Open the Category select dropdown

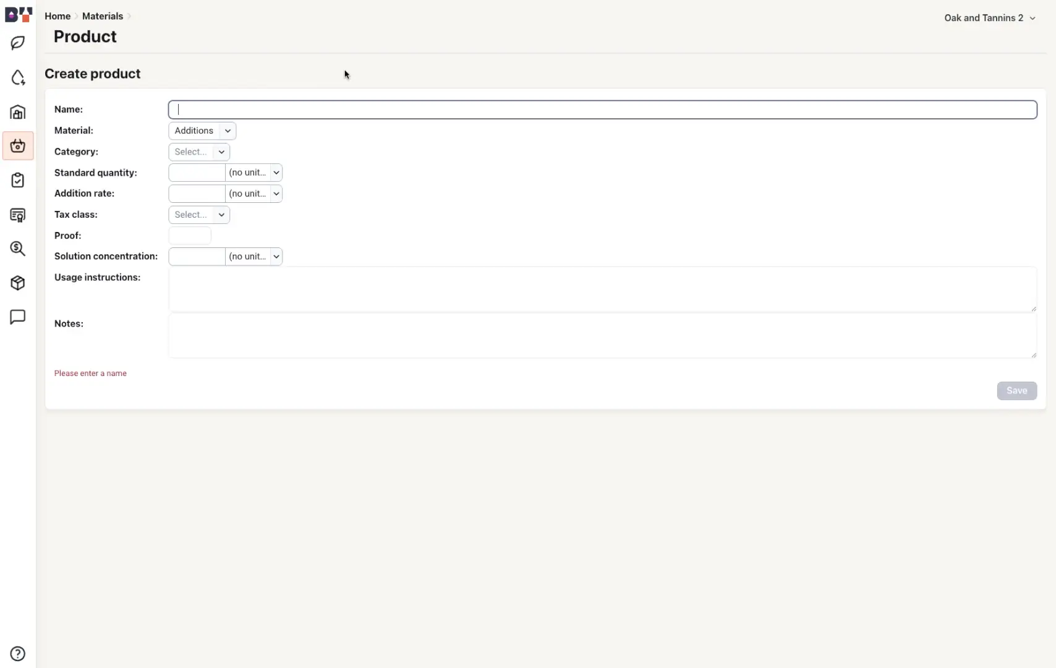(x=199, y=152)
